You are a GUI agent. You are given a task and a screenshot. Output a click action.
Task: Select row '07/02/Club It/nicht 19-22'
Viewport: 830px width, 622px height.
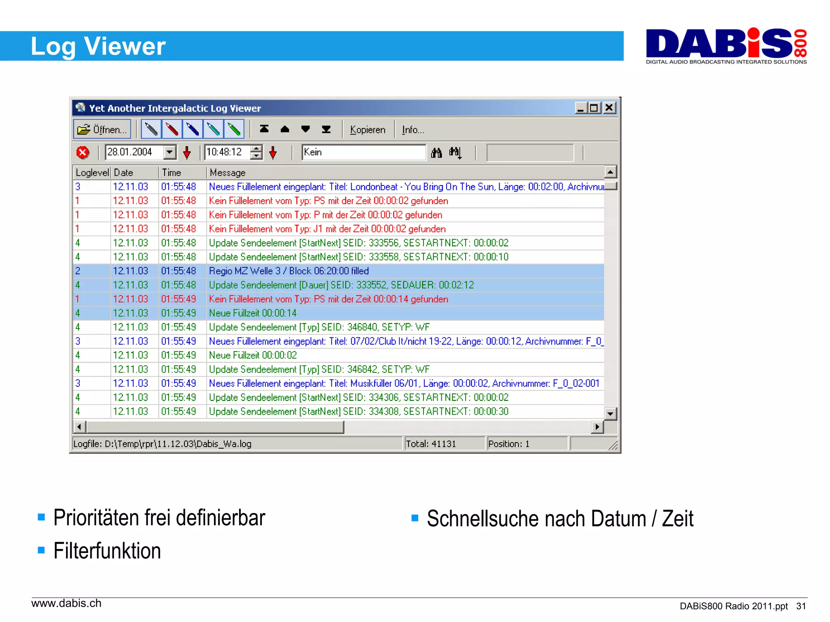[338, 341]
